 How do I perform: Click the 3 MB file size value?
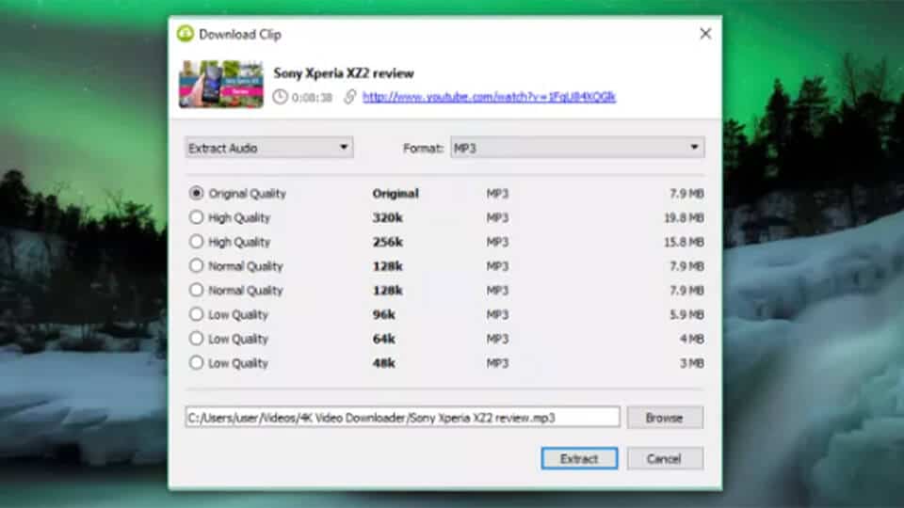click(692, 363)
